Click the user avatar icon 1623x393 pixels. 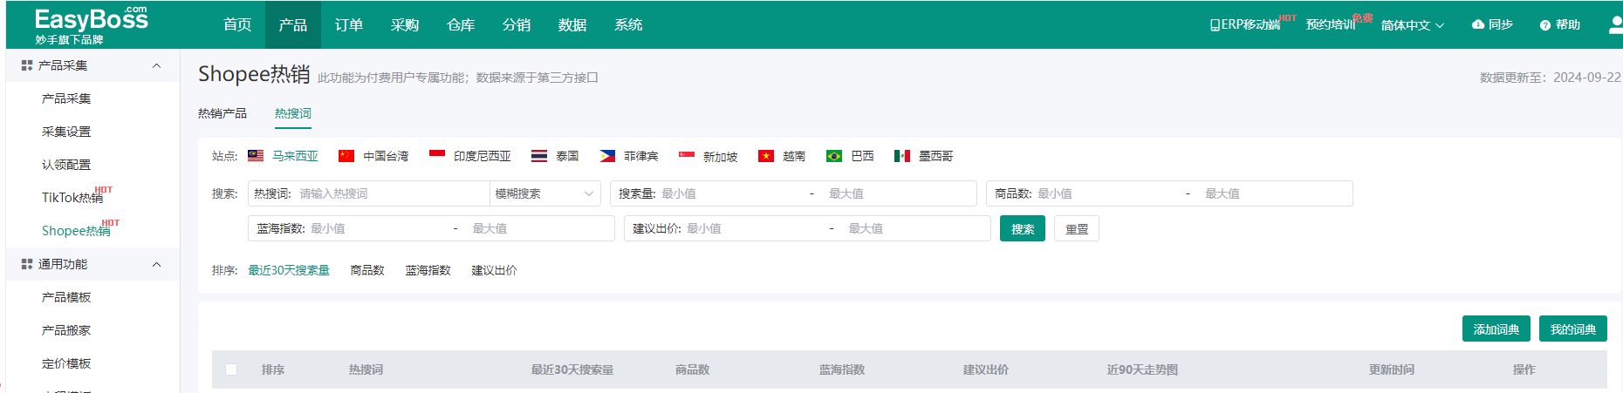pos(1616,24)
